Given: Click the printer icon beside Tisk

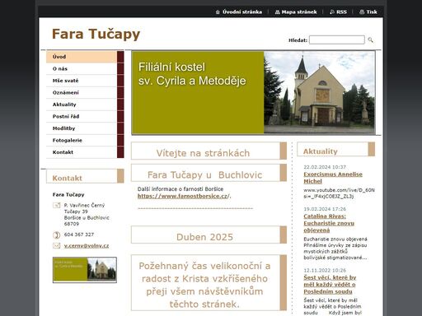Looking at the screenshot, I should pyautogui.click(x=362, y=12).
